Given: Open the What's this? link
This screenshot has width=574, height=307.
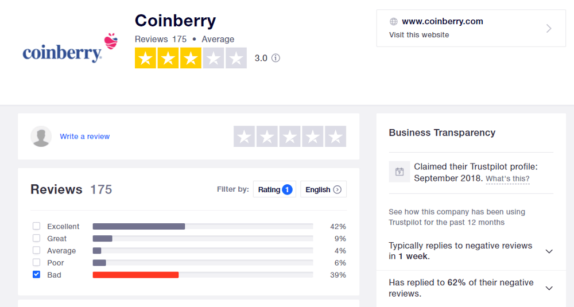Looking at the screenshot, I should pyautogui.click(x=507, y=178).
